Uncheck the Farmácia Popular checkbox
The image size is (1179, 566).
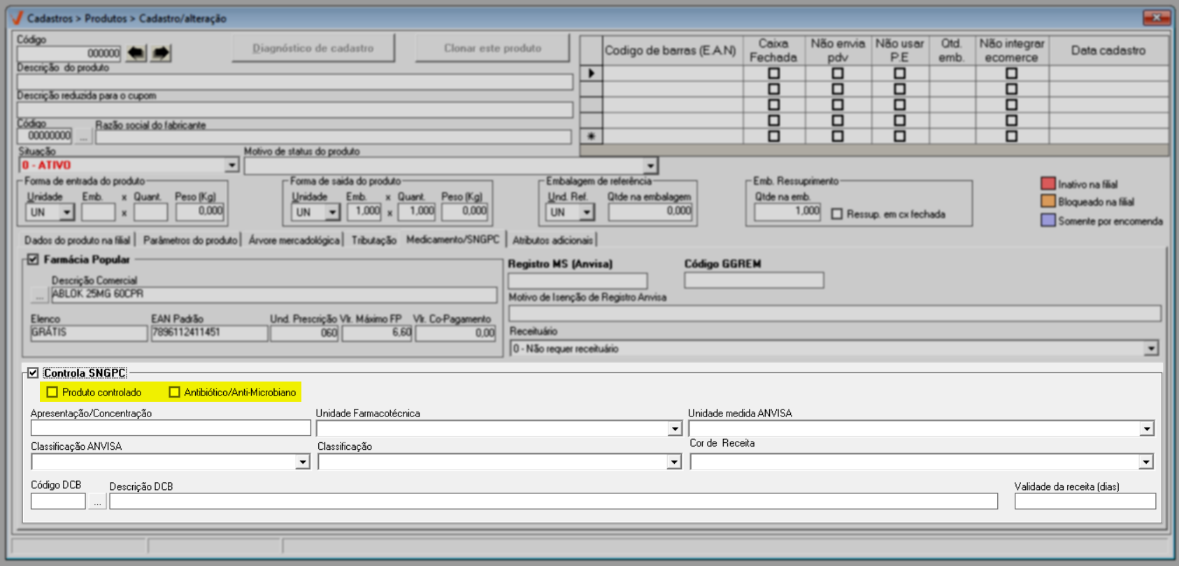pyautogui.click(x=33, y=260)
